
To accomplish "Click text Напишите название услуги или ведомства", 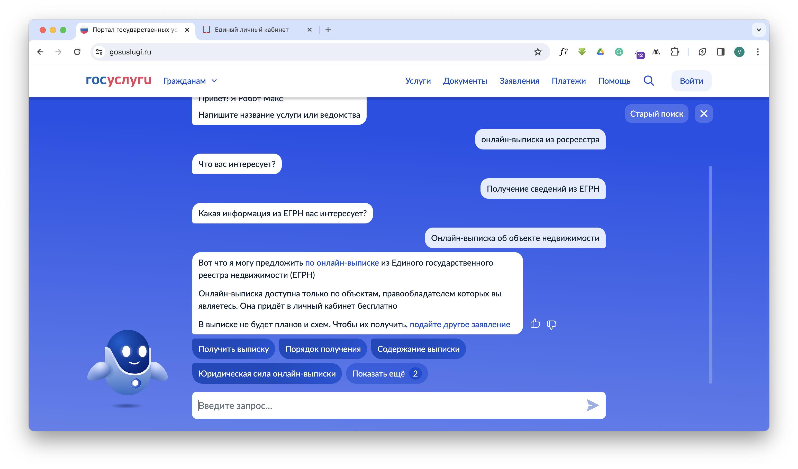I will (279, 115).
